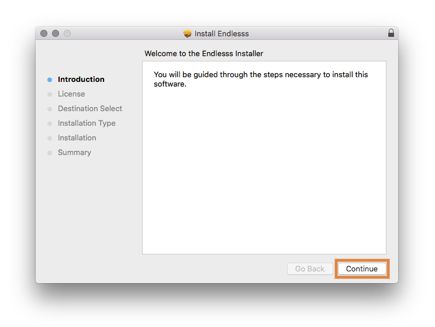
Task: Click the blue bullet next to Introduction
Action: click(x=50, y=80)
